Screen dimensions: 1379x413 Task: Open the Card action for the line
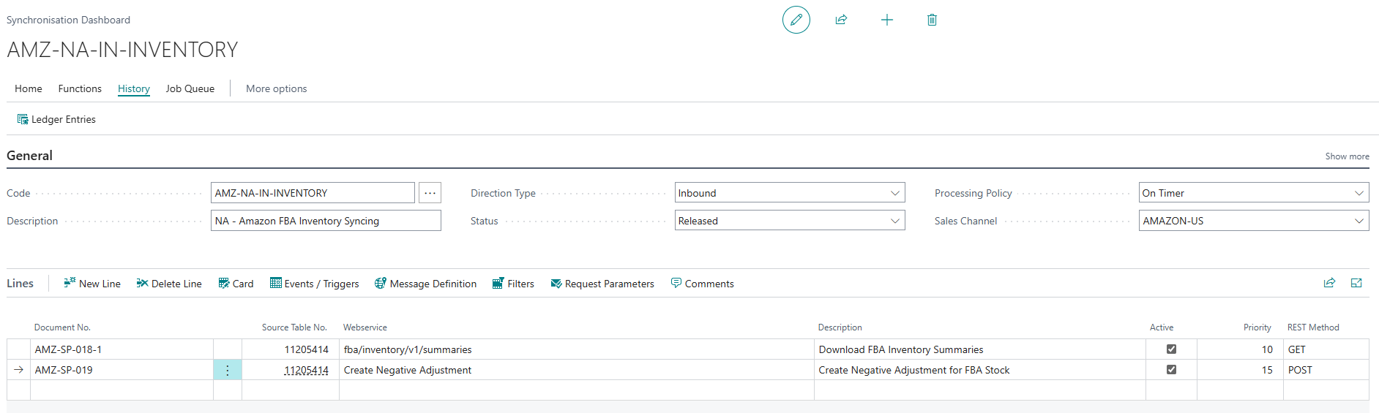pos(236,284)
